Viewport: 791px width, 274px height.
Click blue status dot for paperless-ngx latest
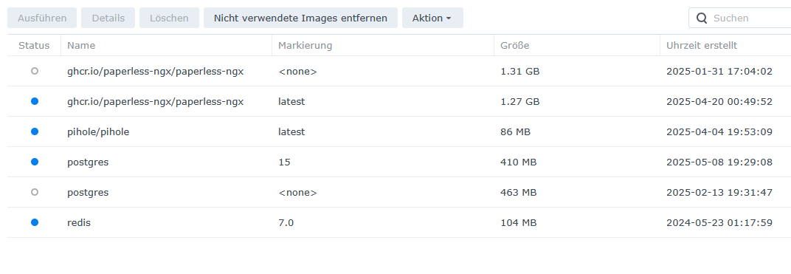(x=34, y=101)
